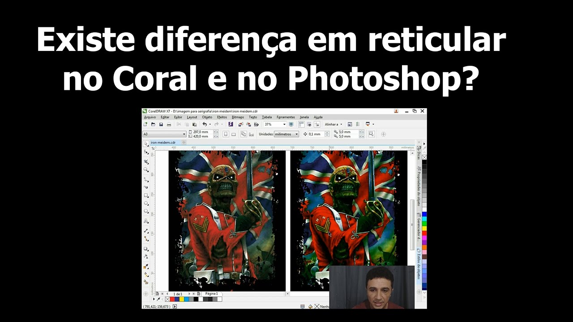Viewport: 573px width, 322px height.
Task: Open the Arquivo menu
Action: click(150, 117)
